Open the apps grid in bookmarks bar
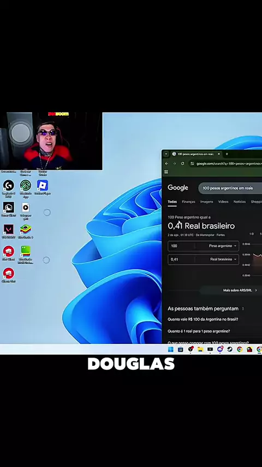The image size is (262, 467). tap(166, 172)
